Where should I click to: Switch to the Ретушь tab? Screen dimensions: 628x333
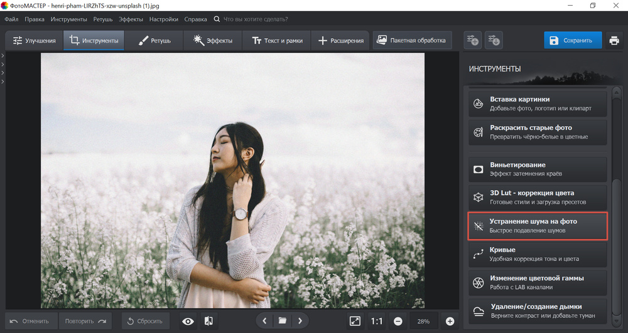click(153, 41)
